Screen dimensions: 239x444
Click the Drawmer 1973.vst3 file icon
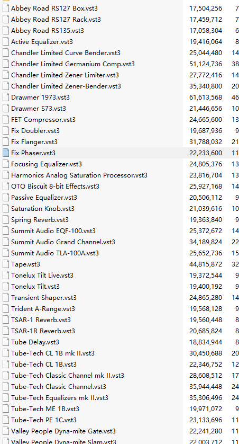click(x=6, y=97)
